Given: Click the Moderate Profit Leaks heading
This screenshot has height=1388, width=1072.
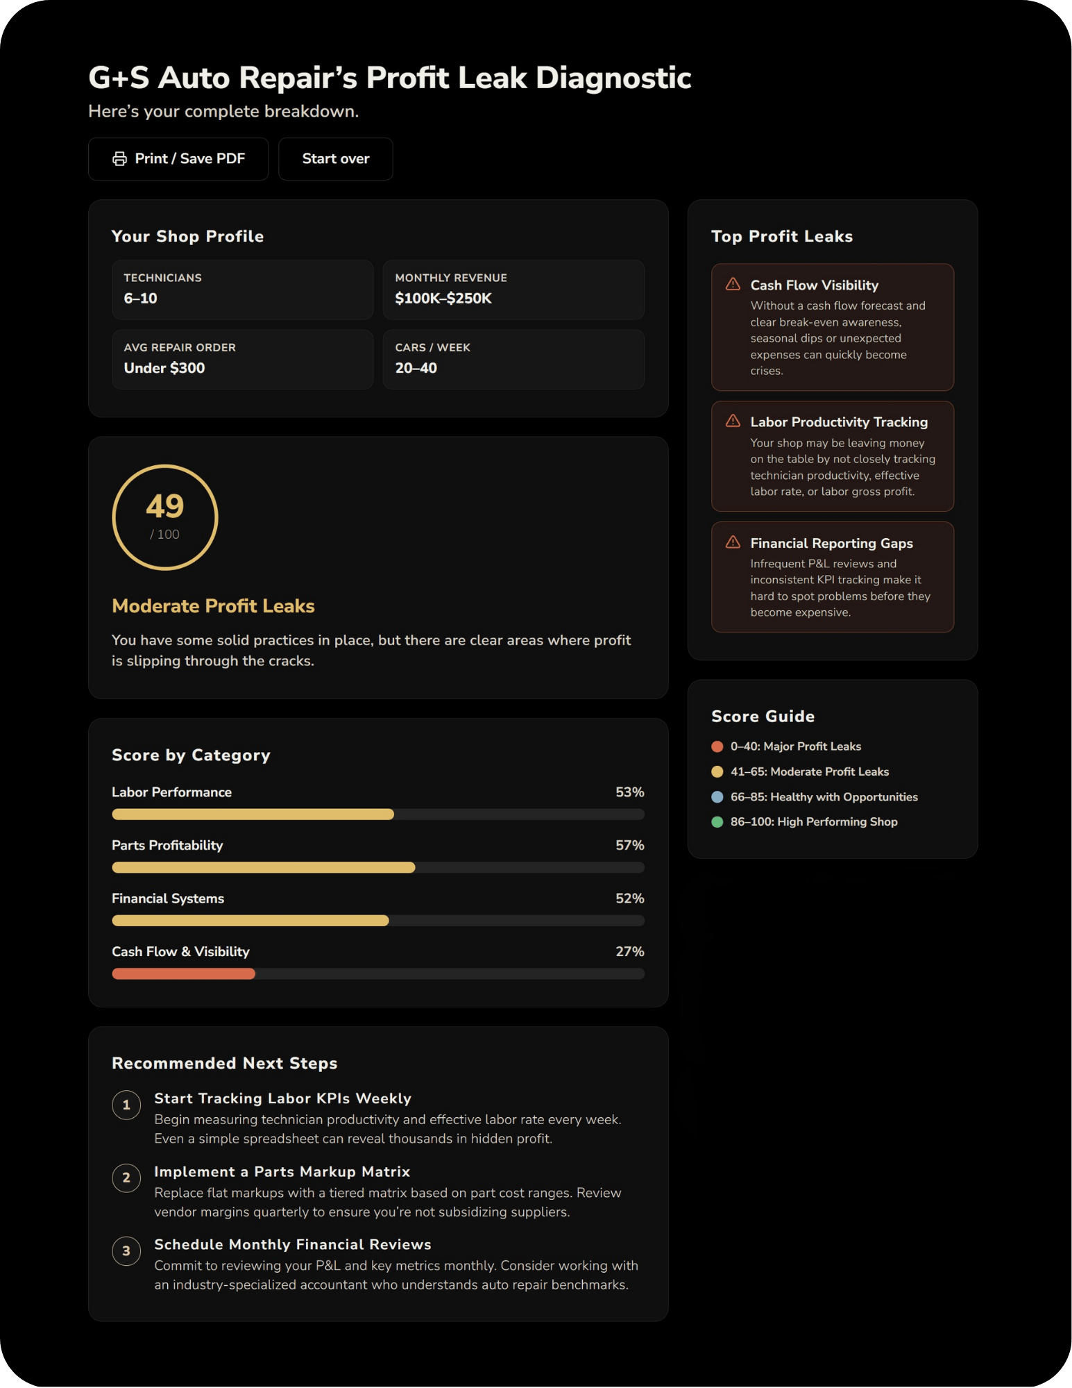Looking at the screenshot, I should tap(214, 606).
